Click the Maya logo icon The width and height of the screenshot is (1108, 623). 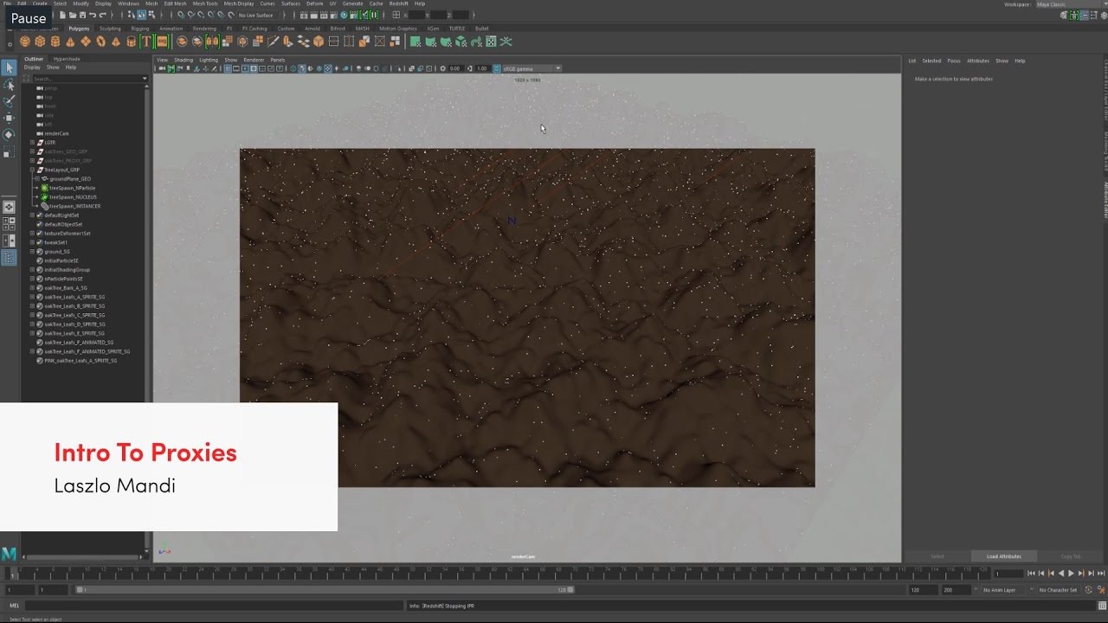coord(9,554)
